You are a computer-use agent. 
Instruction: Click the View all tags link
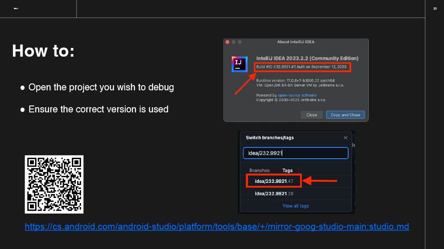coord(296,206)
